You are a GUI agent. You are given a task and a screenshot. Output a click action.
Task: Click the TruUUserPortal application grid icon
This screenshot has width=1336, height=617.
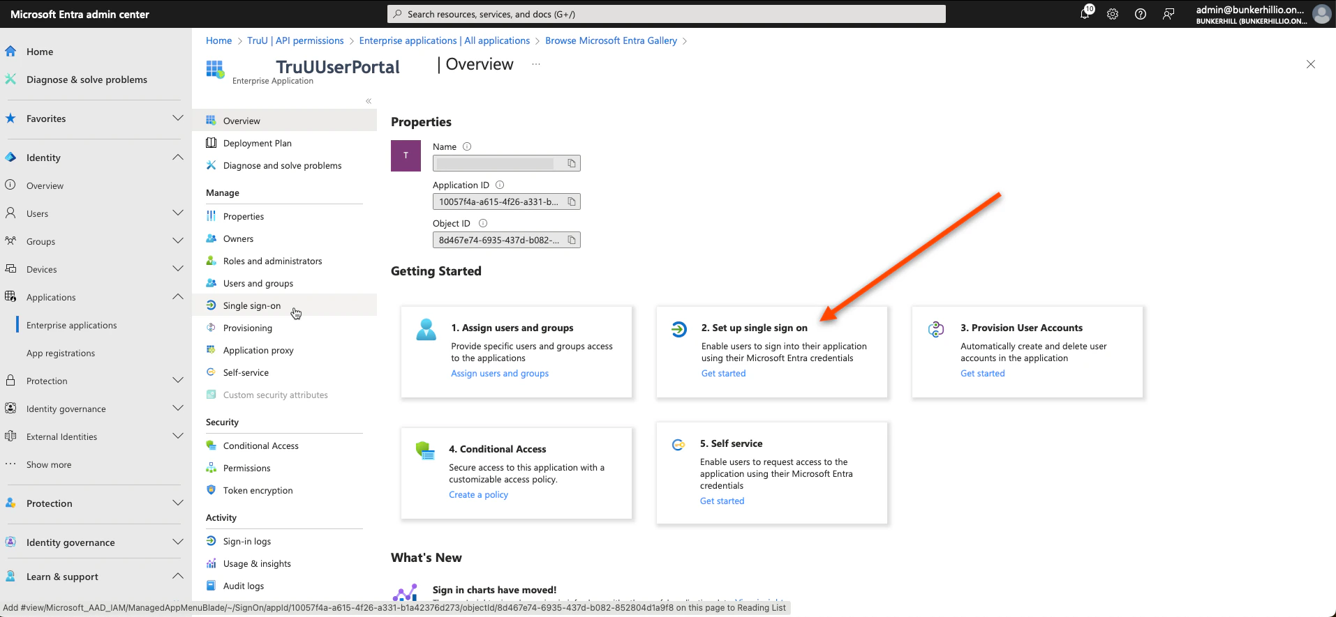(x=215, y=69)
